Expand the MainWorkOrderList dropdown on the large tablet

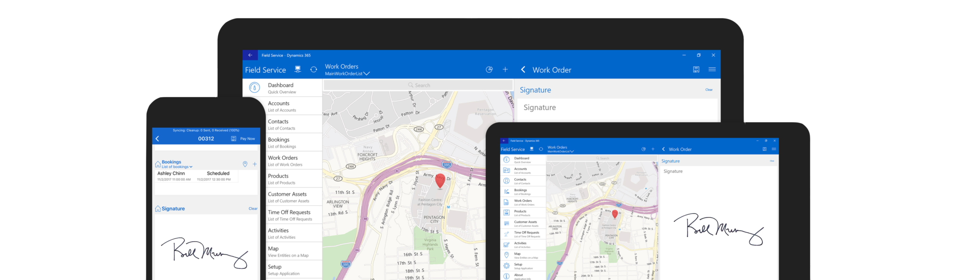(x=347, y=74)
